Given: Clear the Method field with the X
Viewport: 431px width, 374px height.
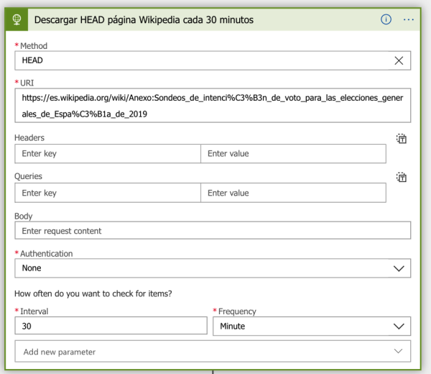Looking at the screenshot, I should pos(399,60).
